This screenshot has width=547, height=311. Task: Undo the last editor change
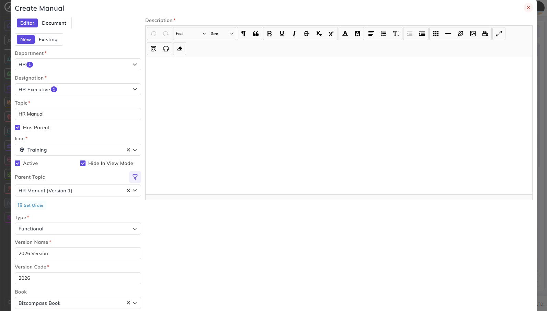[x=153, y=34]
